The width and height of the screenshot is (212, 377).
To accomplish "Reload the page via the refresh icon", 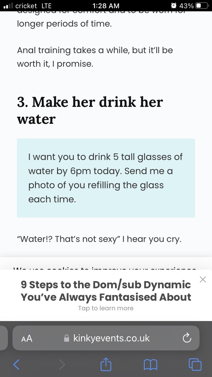I will 187,338.
